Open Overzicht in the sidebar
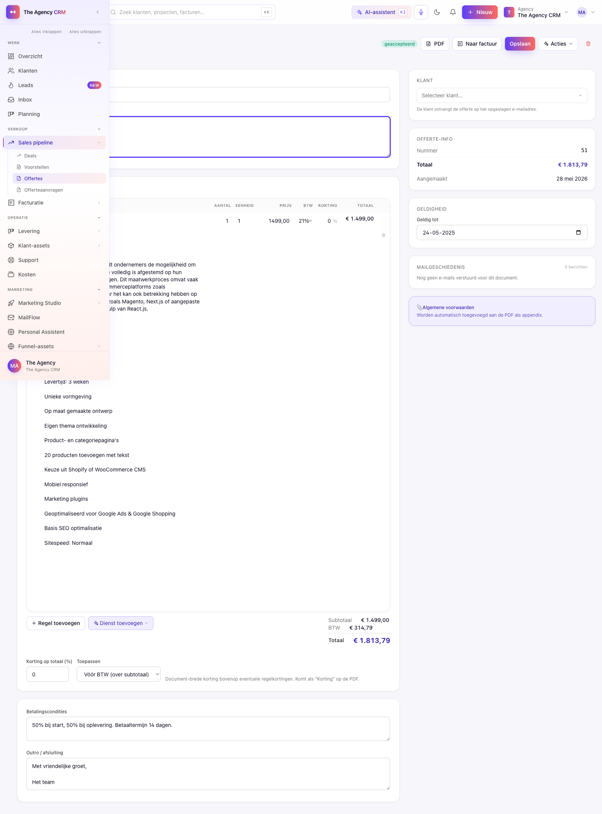The image size is (602, 814). point(54,56)
